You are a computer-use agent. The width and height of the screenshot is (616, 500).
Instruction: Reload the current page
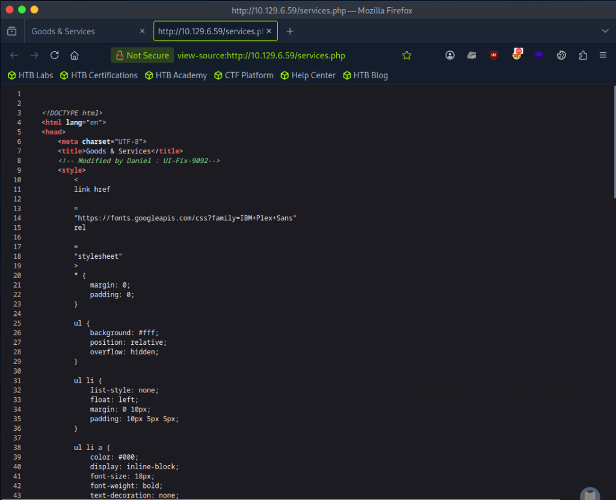(54, 55)
